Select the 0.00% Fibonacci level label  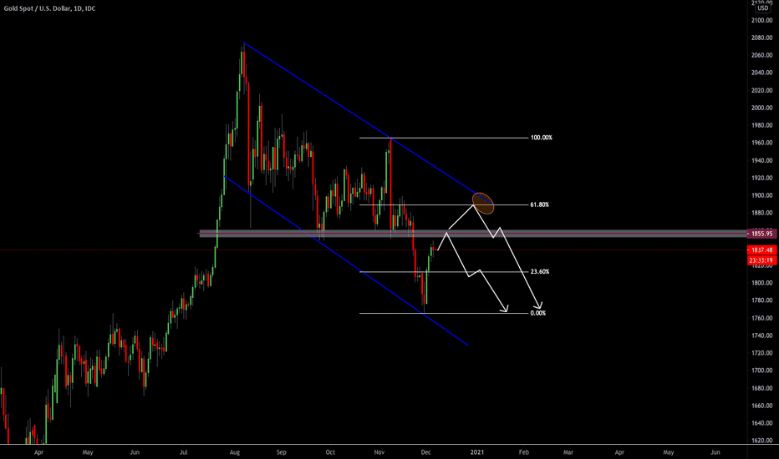click(x=538, y=313)
